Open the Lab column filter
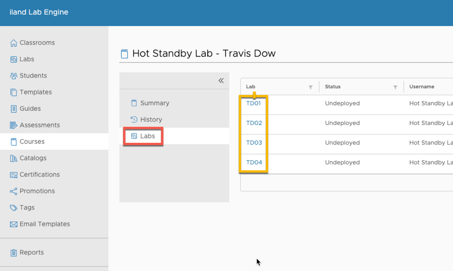Screen dimensions: 453x271 pos(311,87)
